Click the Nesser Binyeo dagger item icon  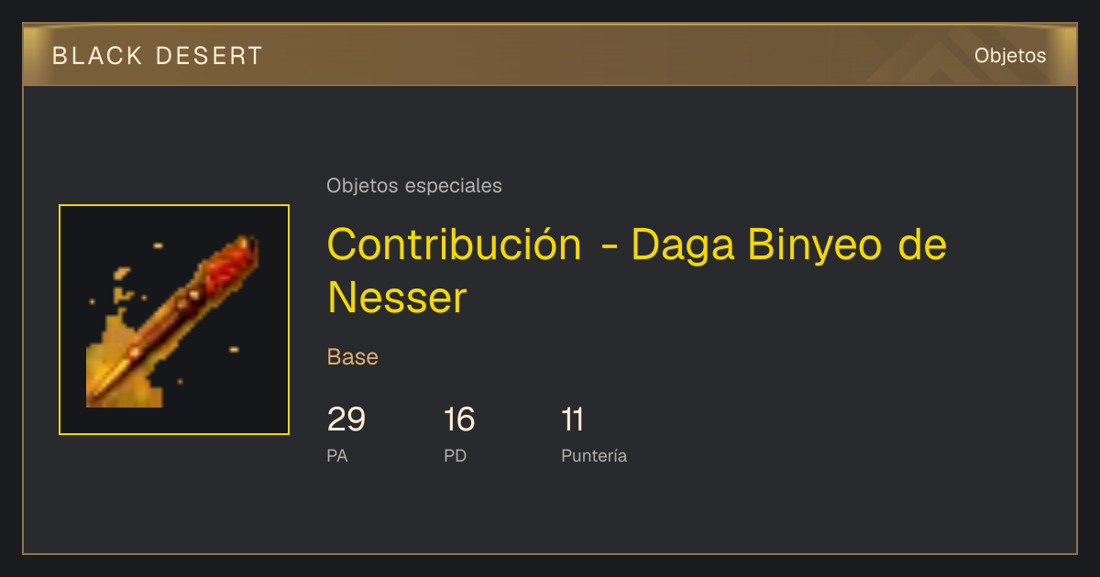(174, 320)
